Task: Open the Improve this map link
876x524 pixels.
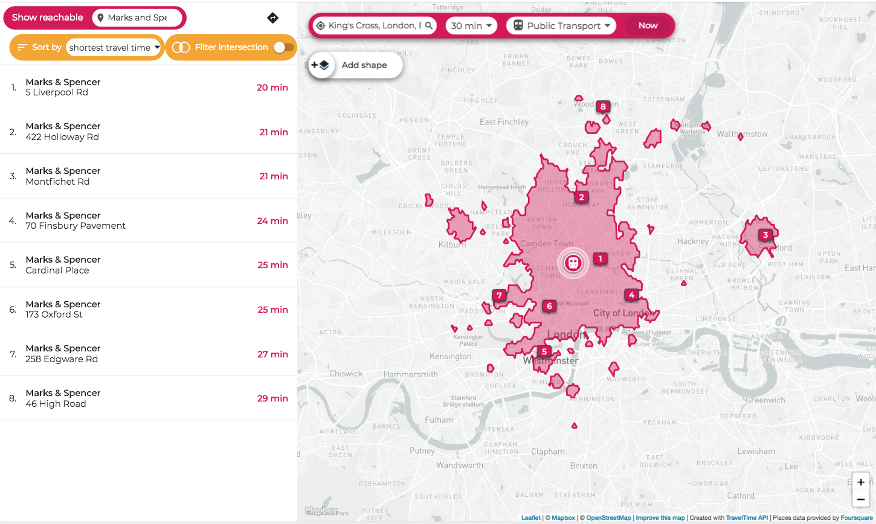Action: 660,518
